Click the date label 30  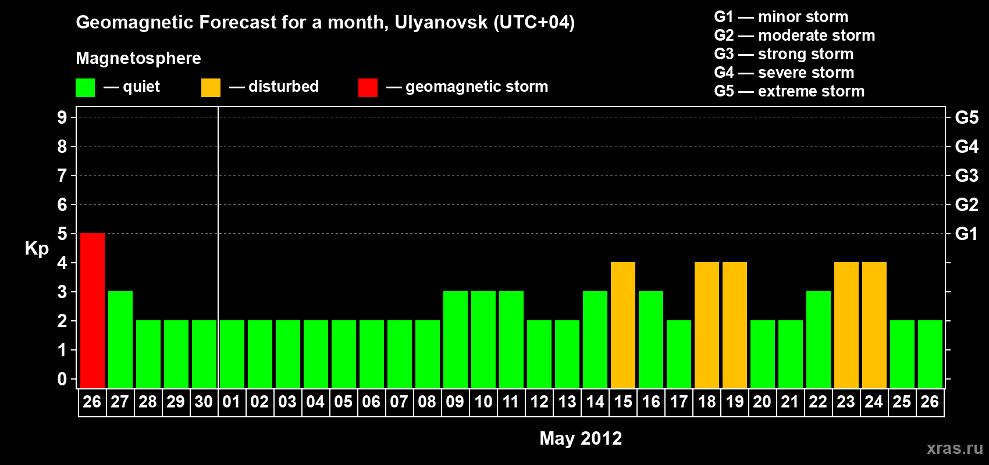pyautogui.click(x=204, y=402)
